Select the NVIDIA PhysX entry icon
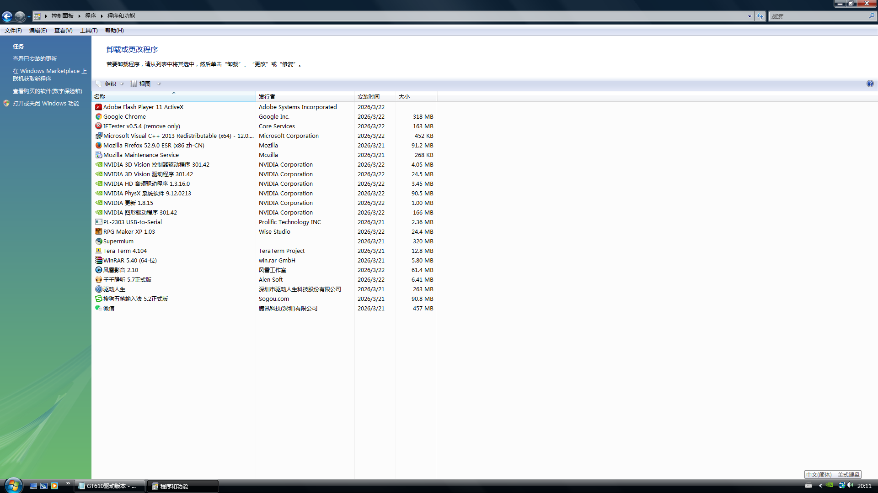878x493 pixels. coord(98,193)
